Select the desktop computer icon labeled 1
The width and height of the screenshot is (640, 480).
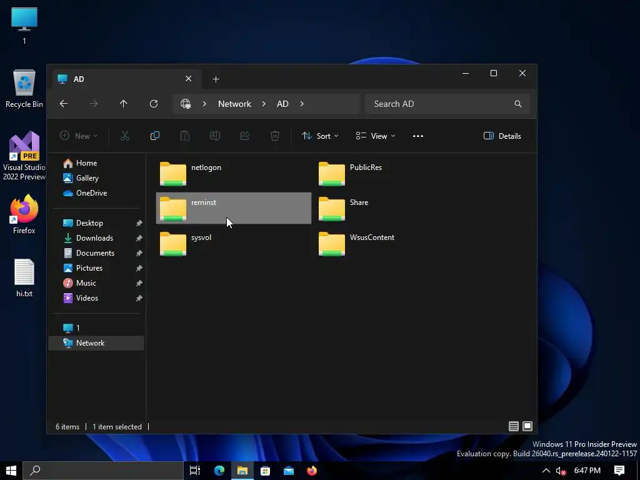(x=24, y=25)
